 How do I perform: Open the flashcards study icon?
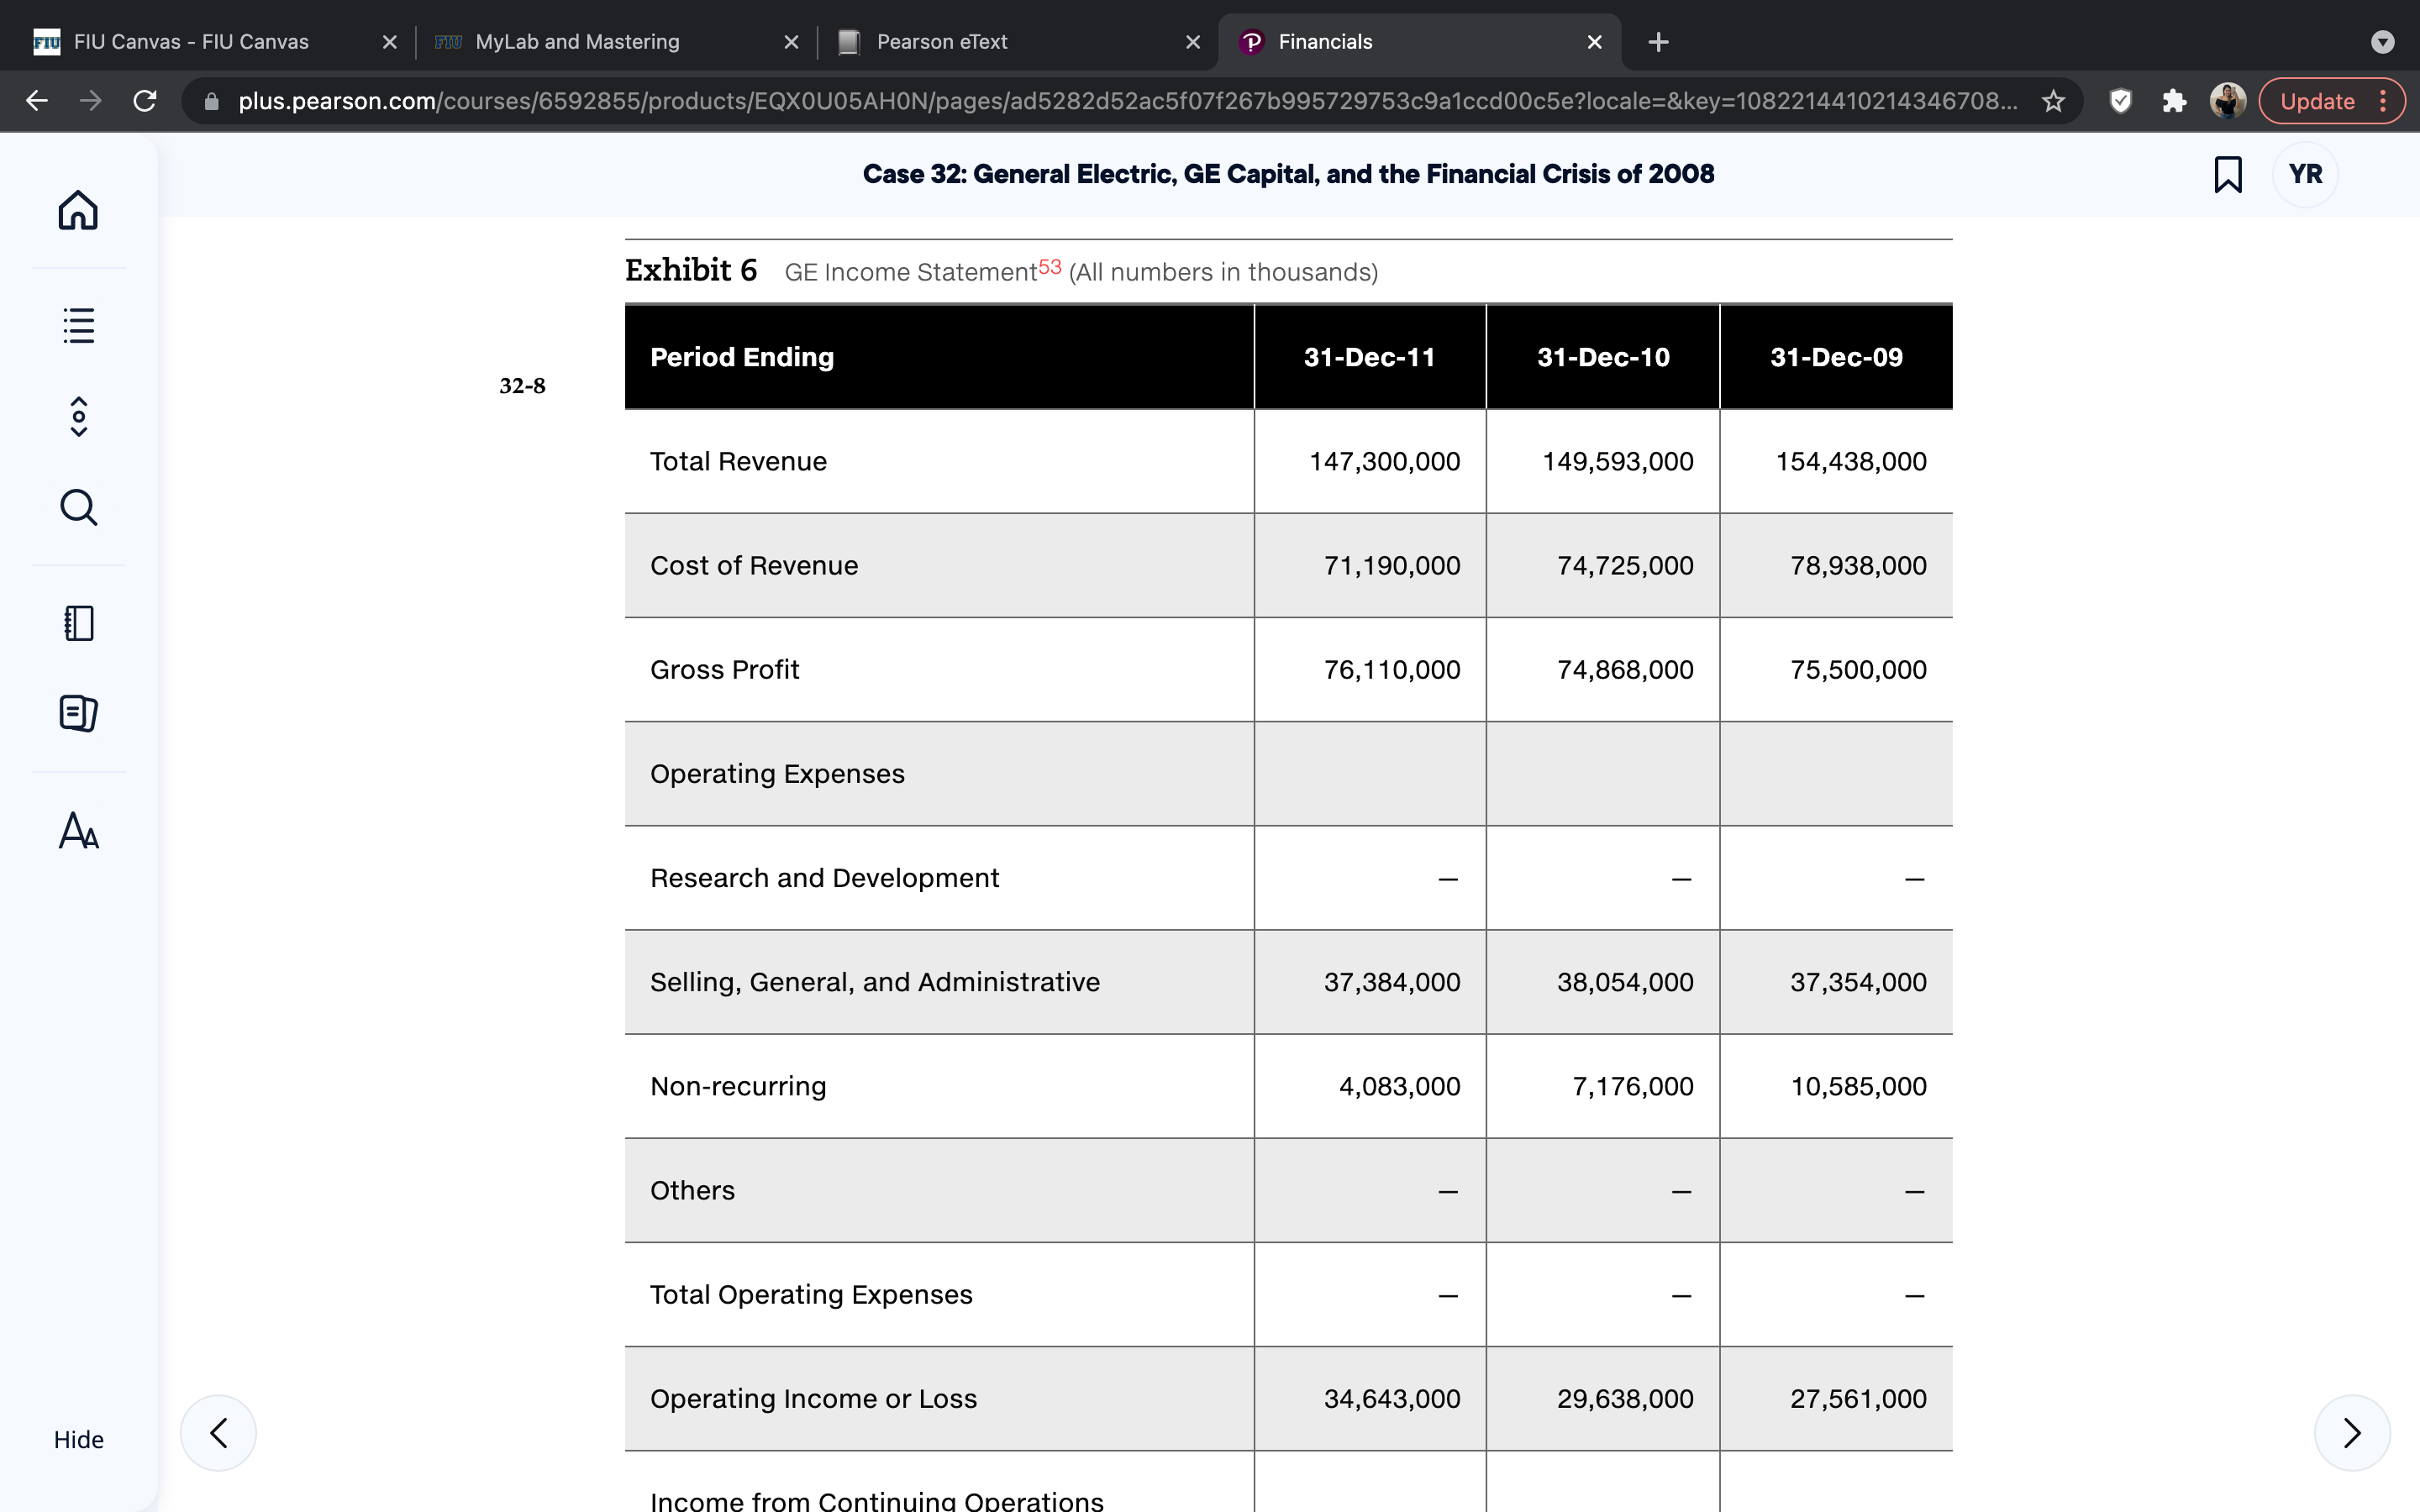point(78,713)
